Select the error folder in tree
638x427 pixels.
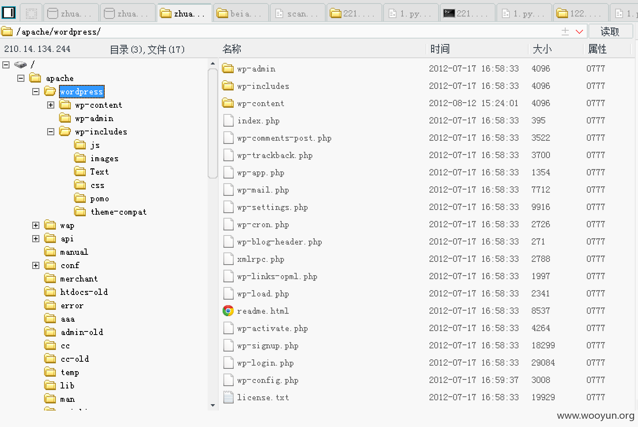[x=72, y=305]
